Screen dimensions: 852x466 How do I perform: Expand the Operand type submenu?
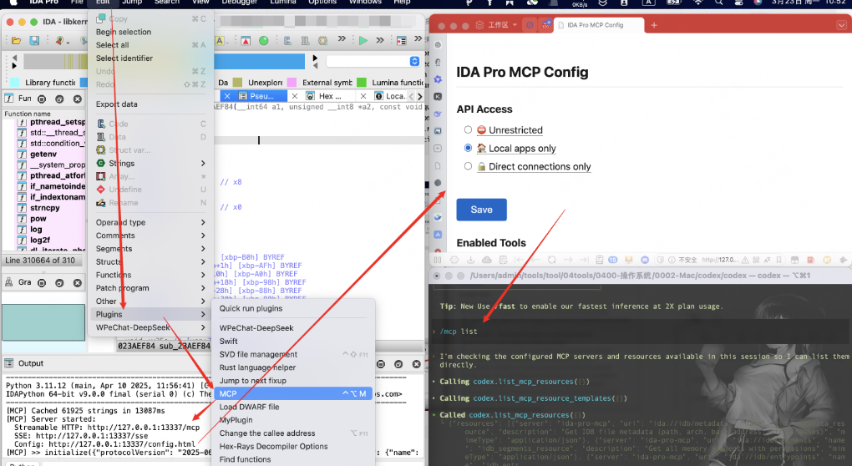[x=150, y=223]
